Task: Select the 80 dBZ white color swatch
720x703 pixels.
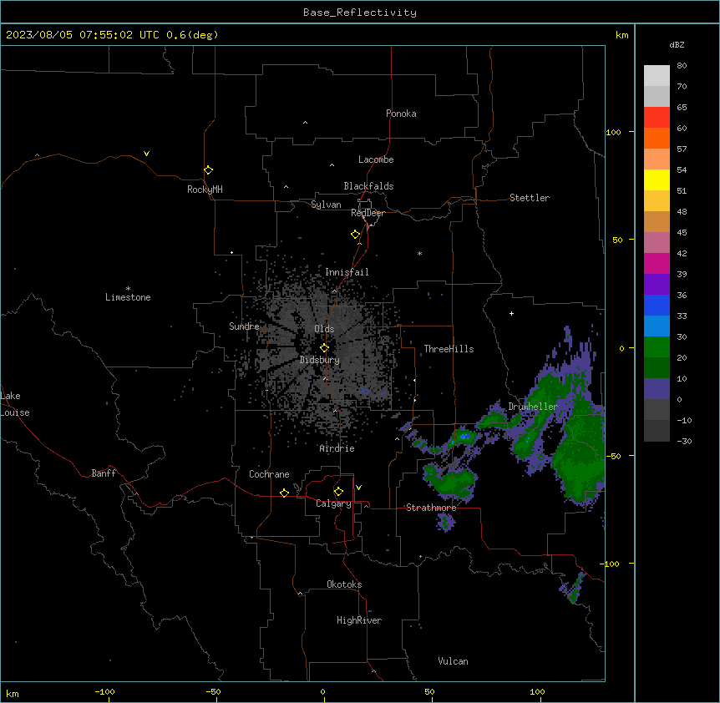Action: 657,75
